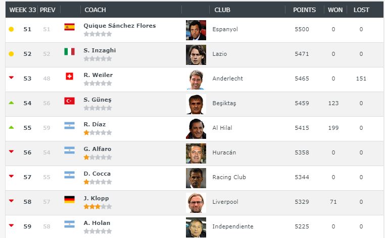Click the Turkey flag next to S. Güneş

[x=70, y=101]
